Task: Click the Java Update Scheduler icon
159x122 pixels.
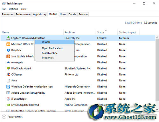Action: 8,56
